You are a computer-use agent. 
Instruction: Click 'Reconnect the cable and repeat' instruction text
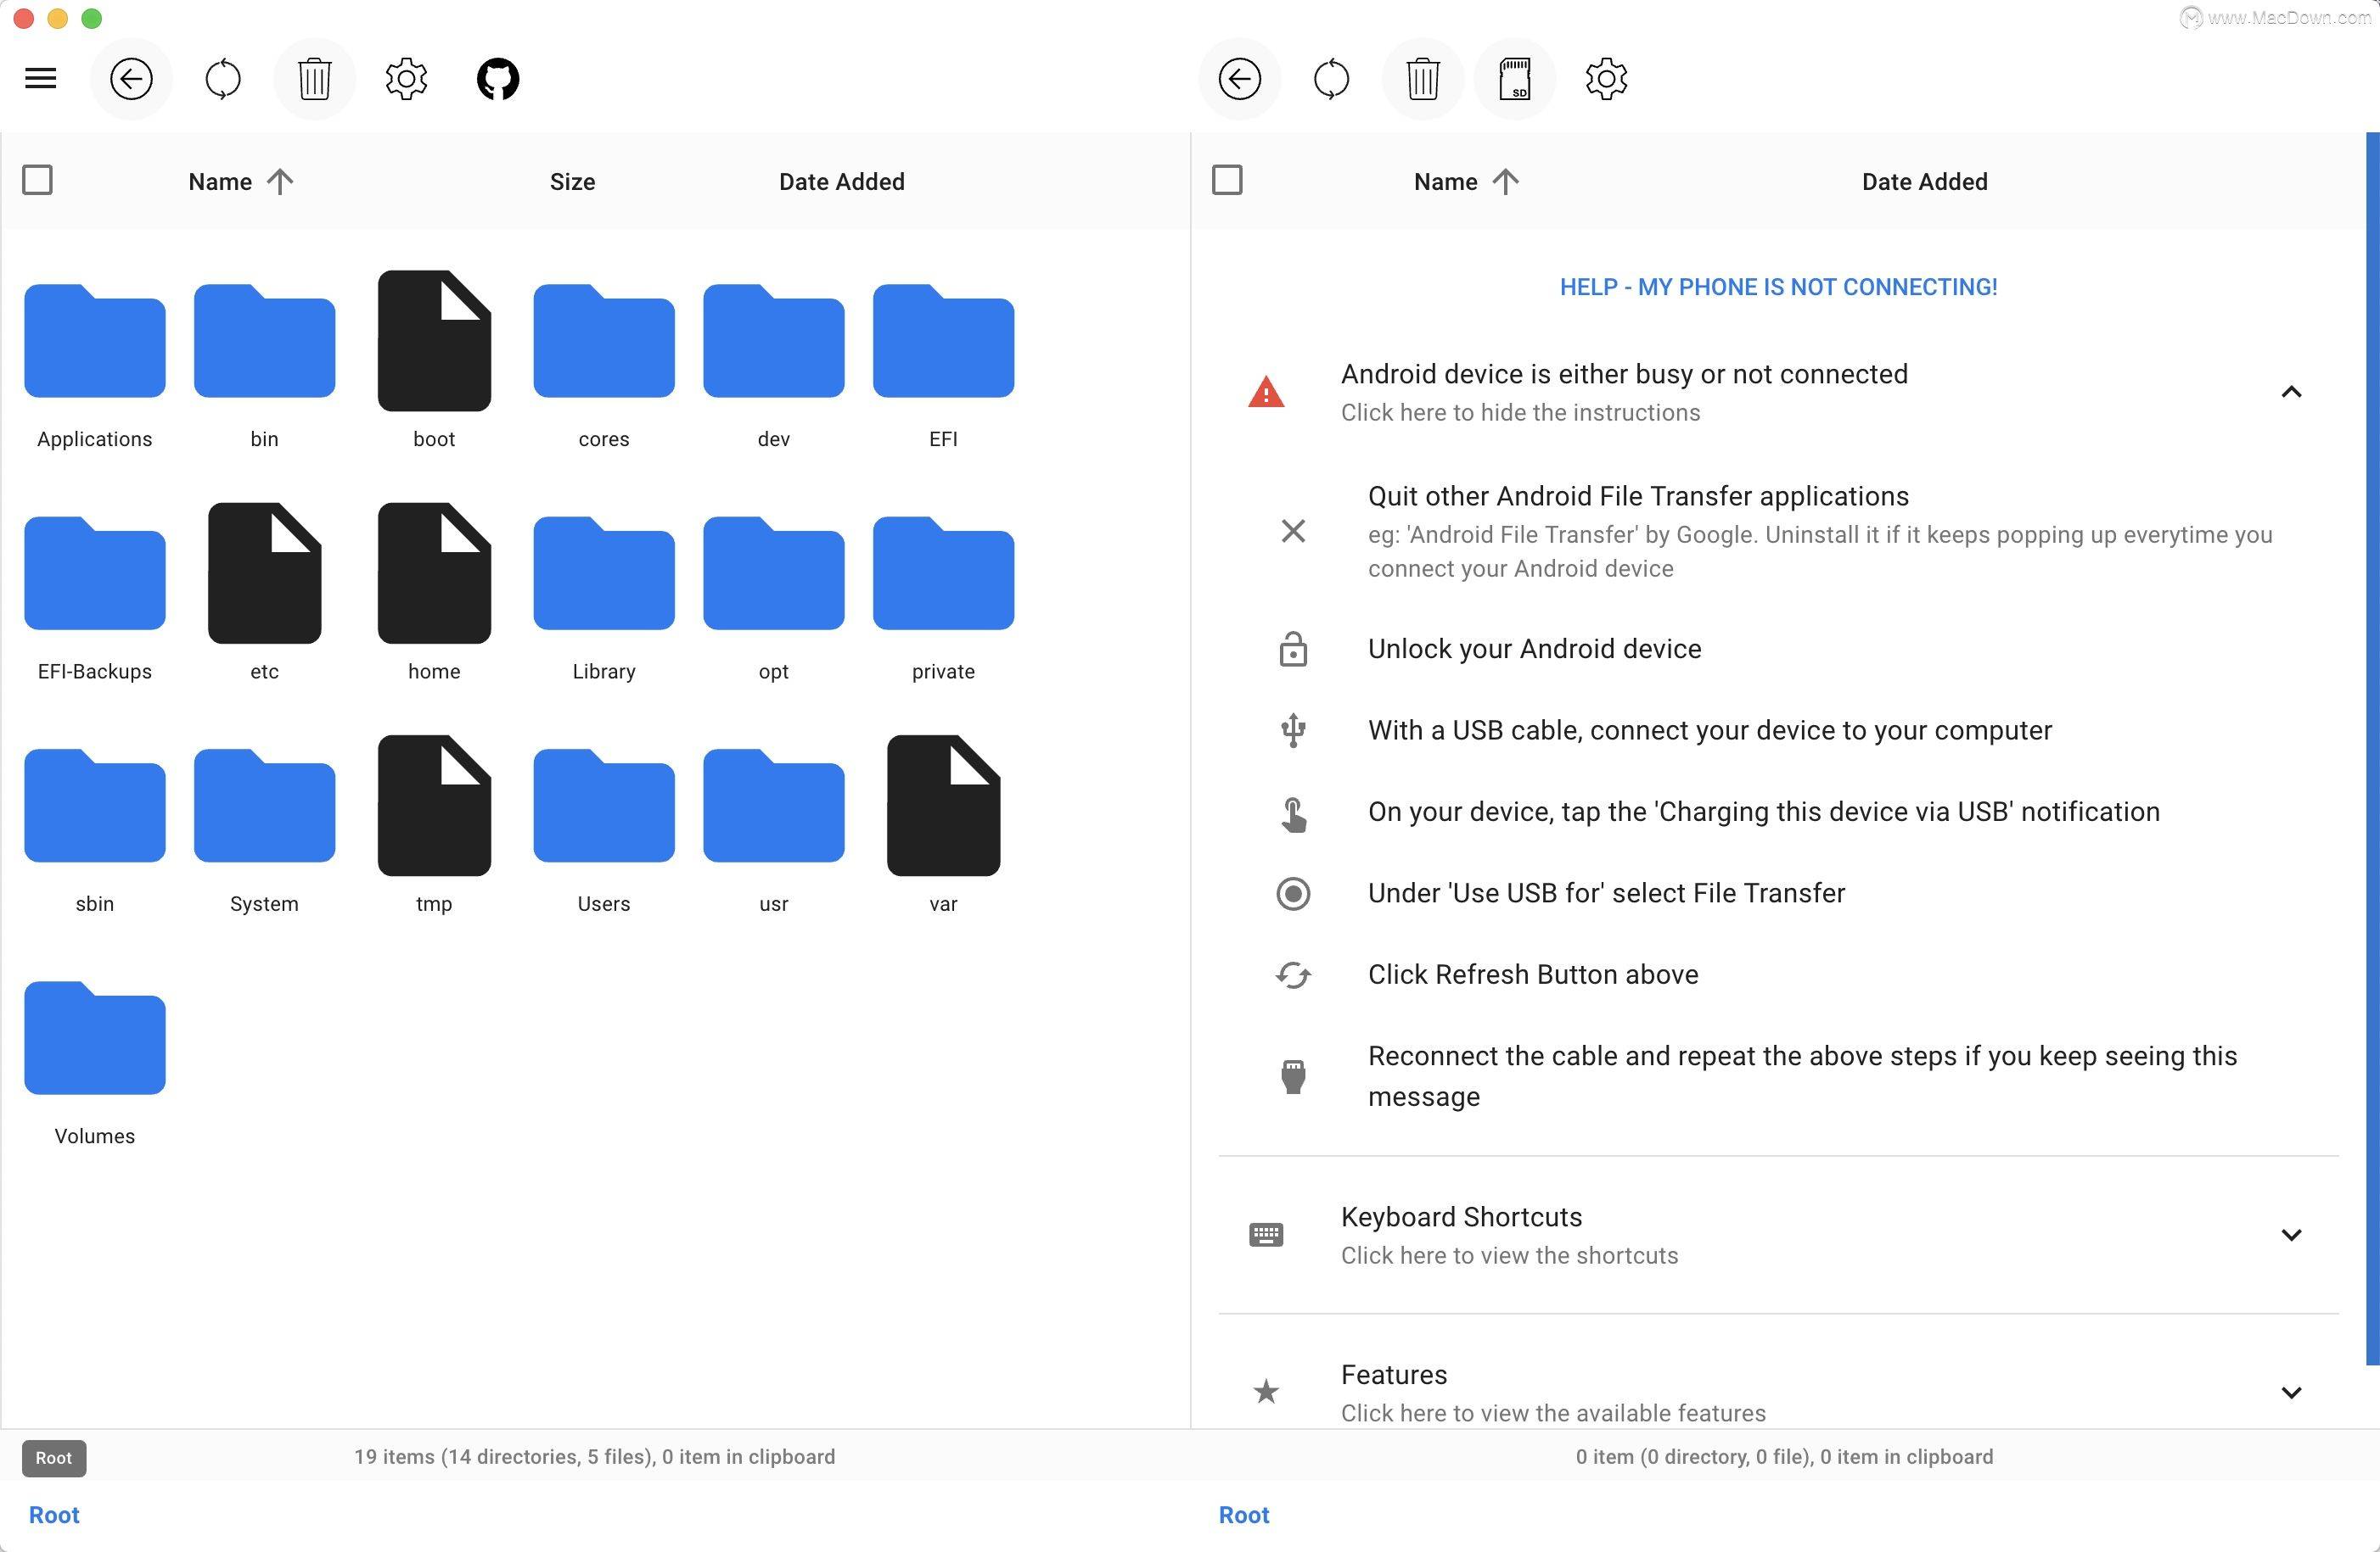1802,1076
